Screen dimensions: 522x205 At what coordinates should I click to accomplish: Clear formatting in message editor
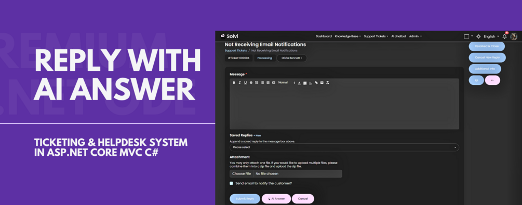coord(328,83)
